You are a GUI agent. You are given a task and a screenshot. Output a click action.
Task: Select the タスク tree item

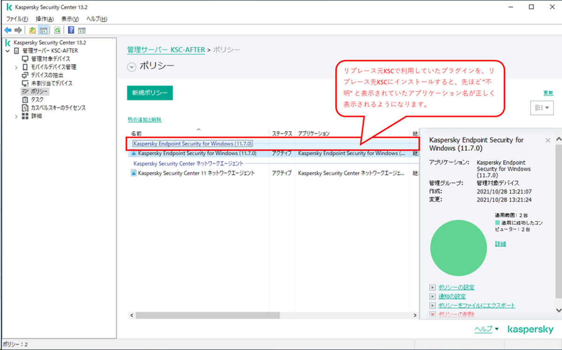(x=37, y=100)
